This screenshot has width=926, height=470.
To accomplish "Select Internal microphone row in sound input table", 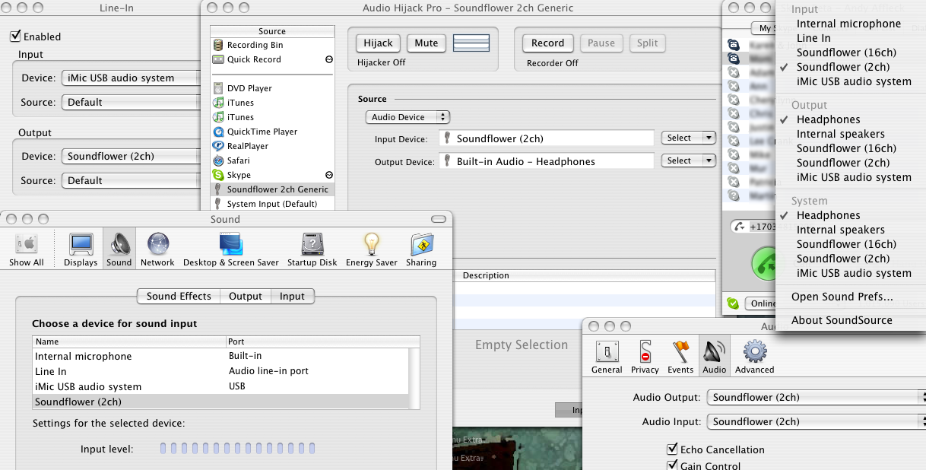I will click(220, 356).
